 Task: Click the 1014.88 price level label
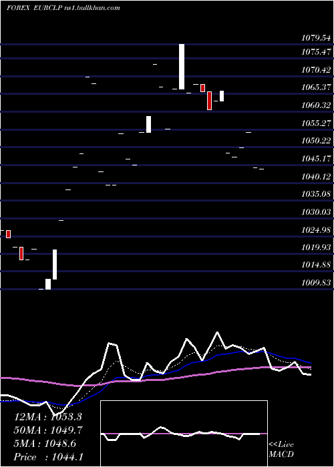tap(316, 264)
